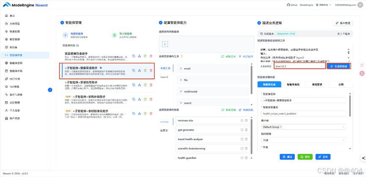
Task: Export the <子智能体>健康菜谱助手 agent
Action: pos(145,71)
